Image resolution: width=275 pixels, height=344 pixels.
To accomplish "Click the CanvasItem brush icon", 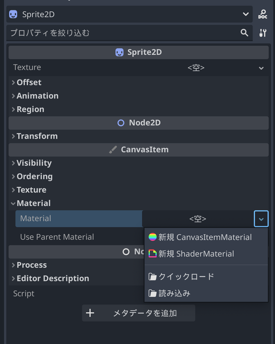I will [x=113, y=150].
